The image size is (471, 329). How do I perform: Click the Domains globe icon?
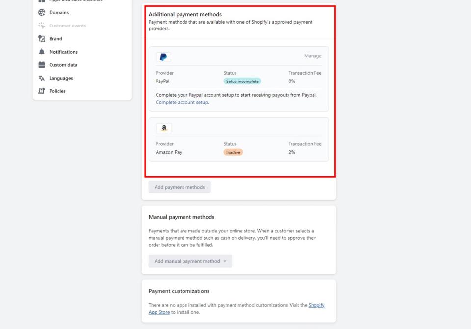tap(42, 12)
